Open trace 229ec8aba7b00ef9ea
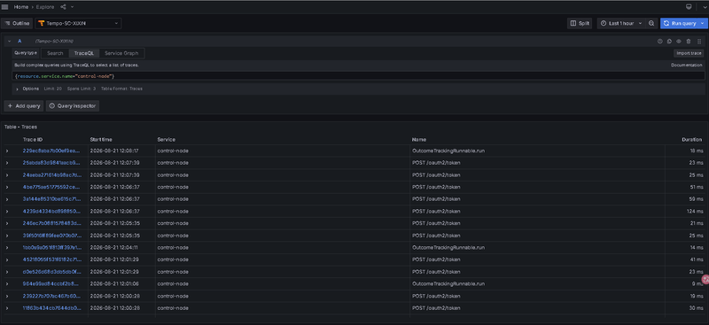Viewport: 709px width, 325px height. 51,151
